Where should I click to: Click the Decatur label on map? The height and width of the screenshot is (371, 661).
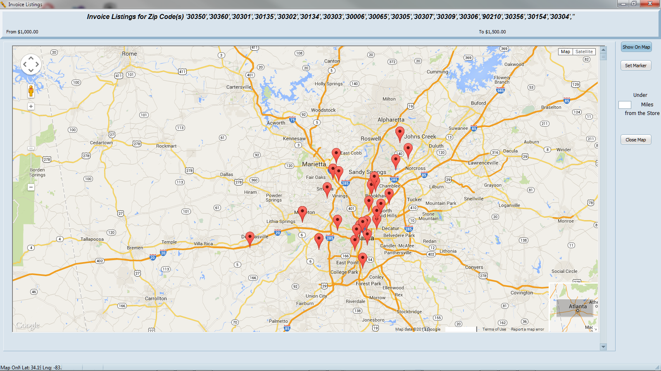[390, 228]
